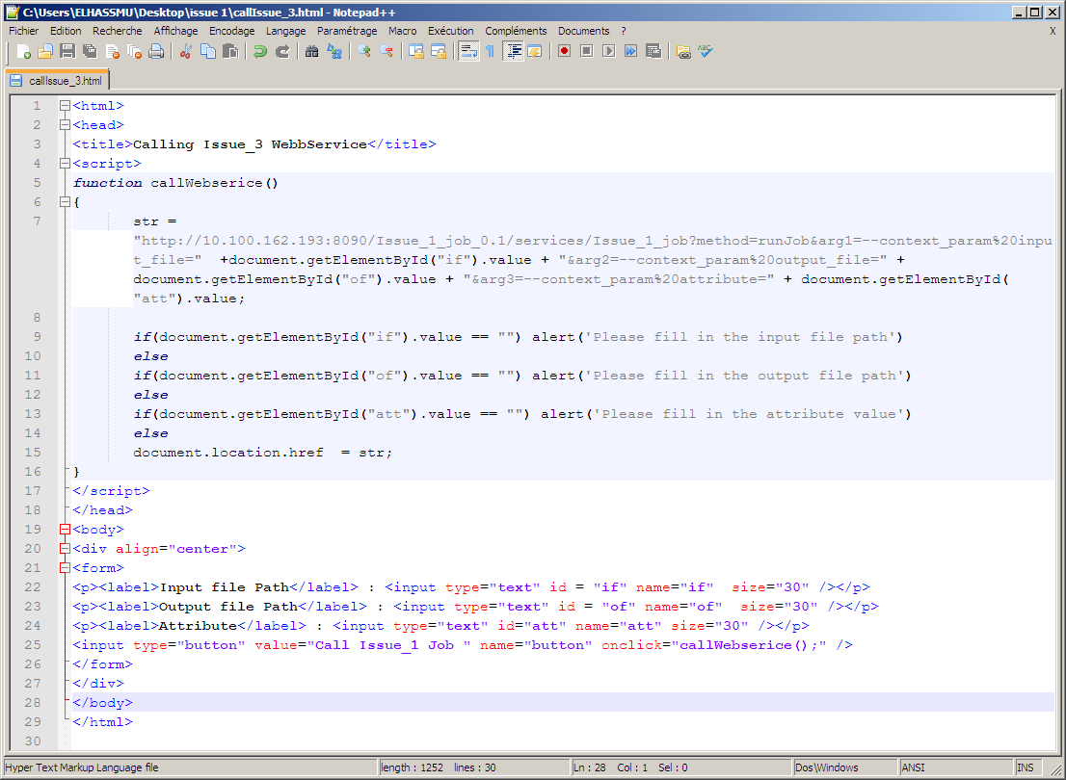
Task: Click the plugin icon left of spell-check
Action: (683, 52)
